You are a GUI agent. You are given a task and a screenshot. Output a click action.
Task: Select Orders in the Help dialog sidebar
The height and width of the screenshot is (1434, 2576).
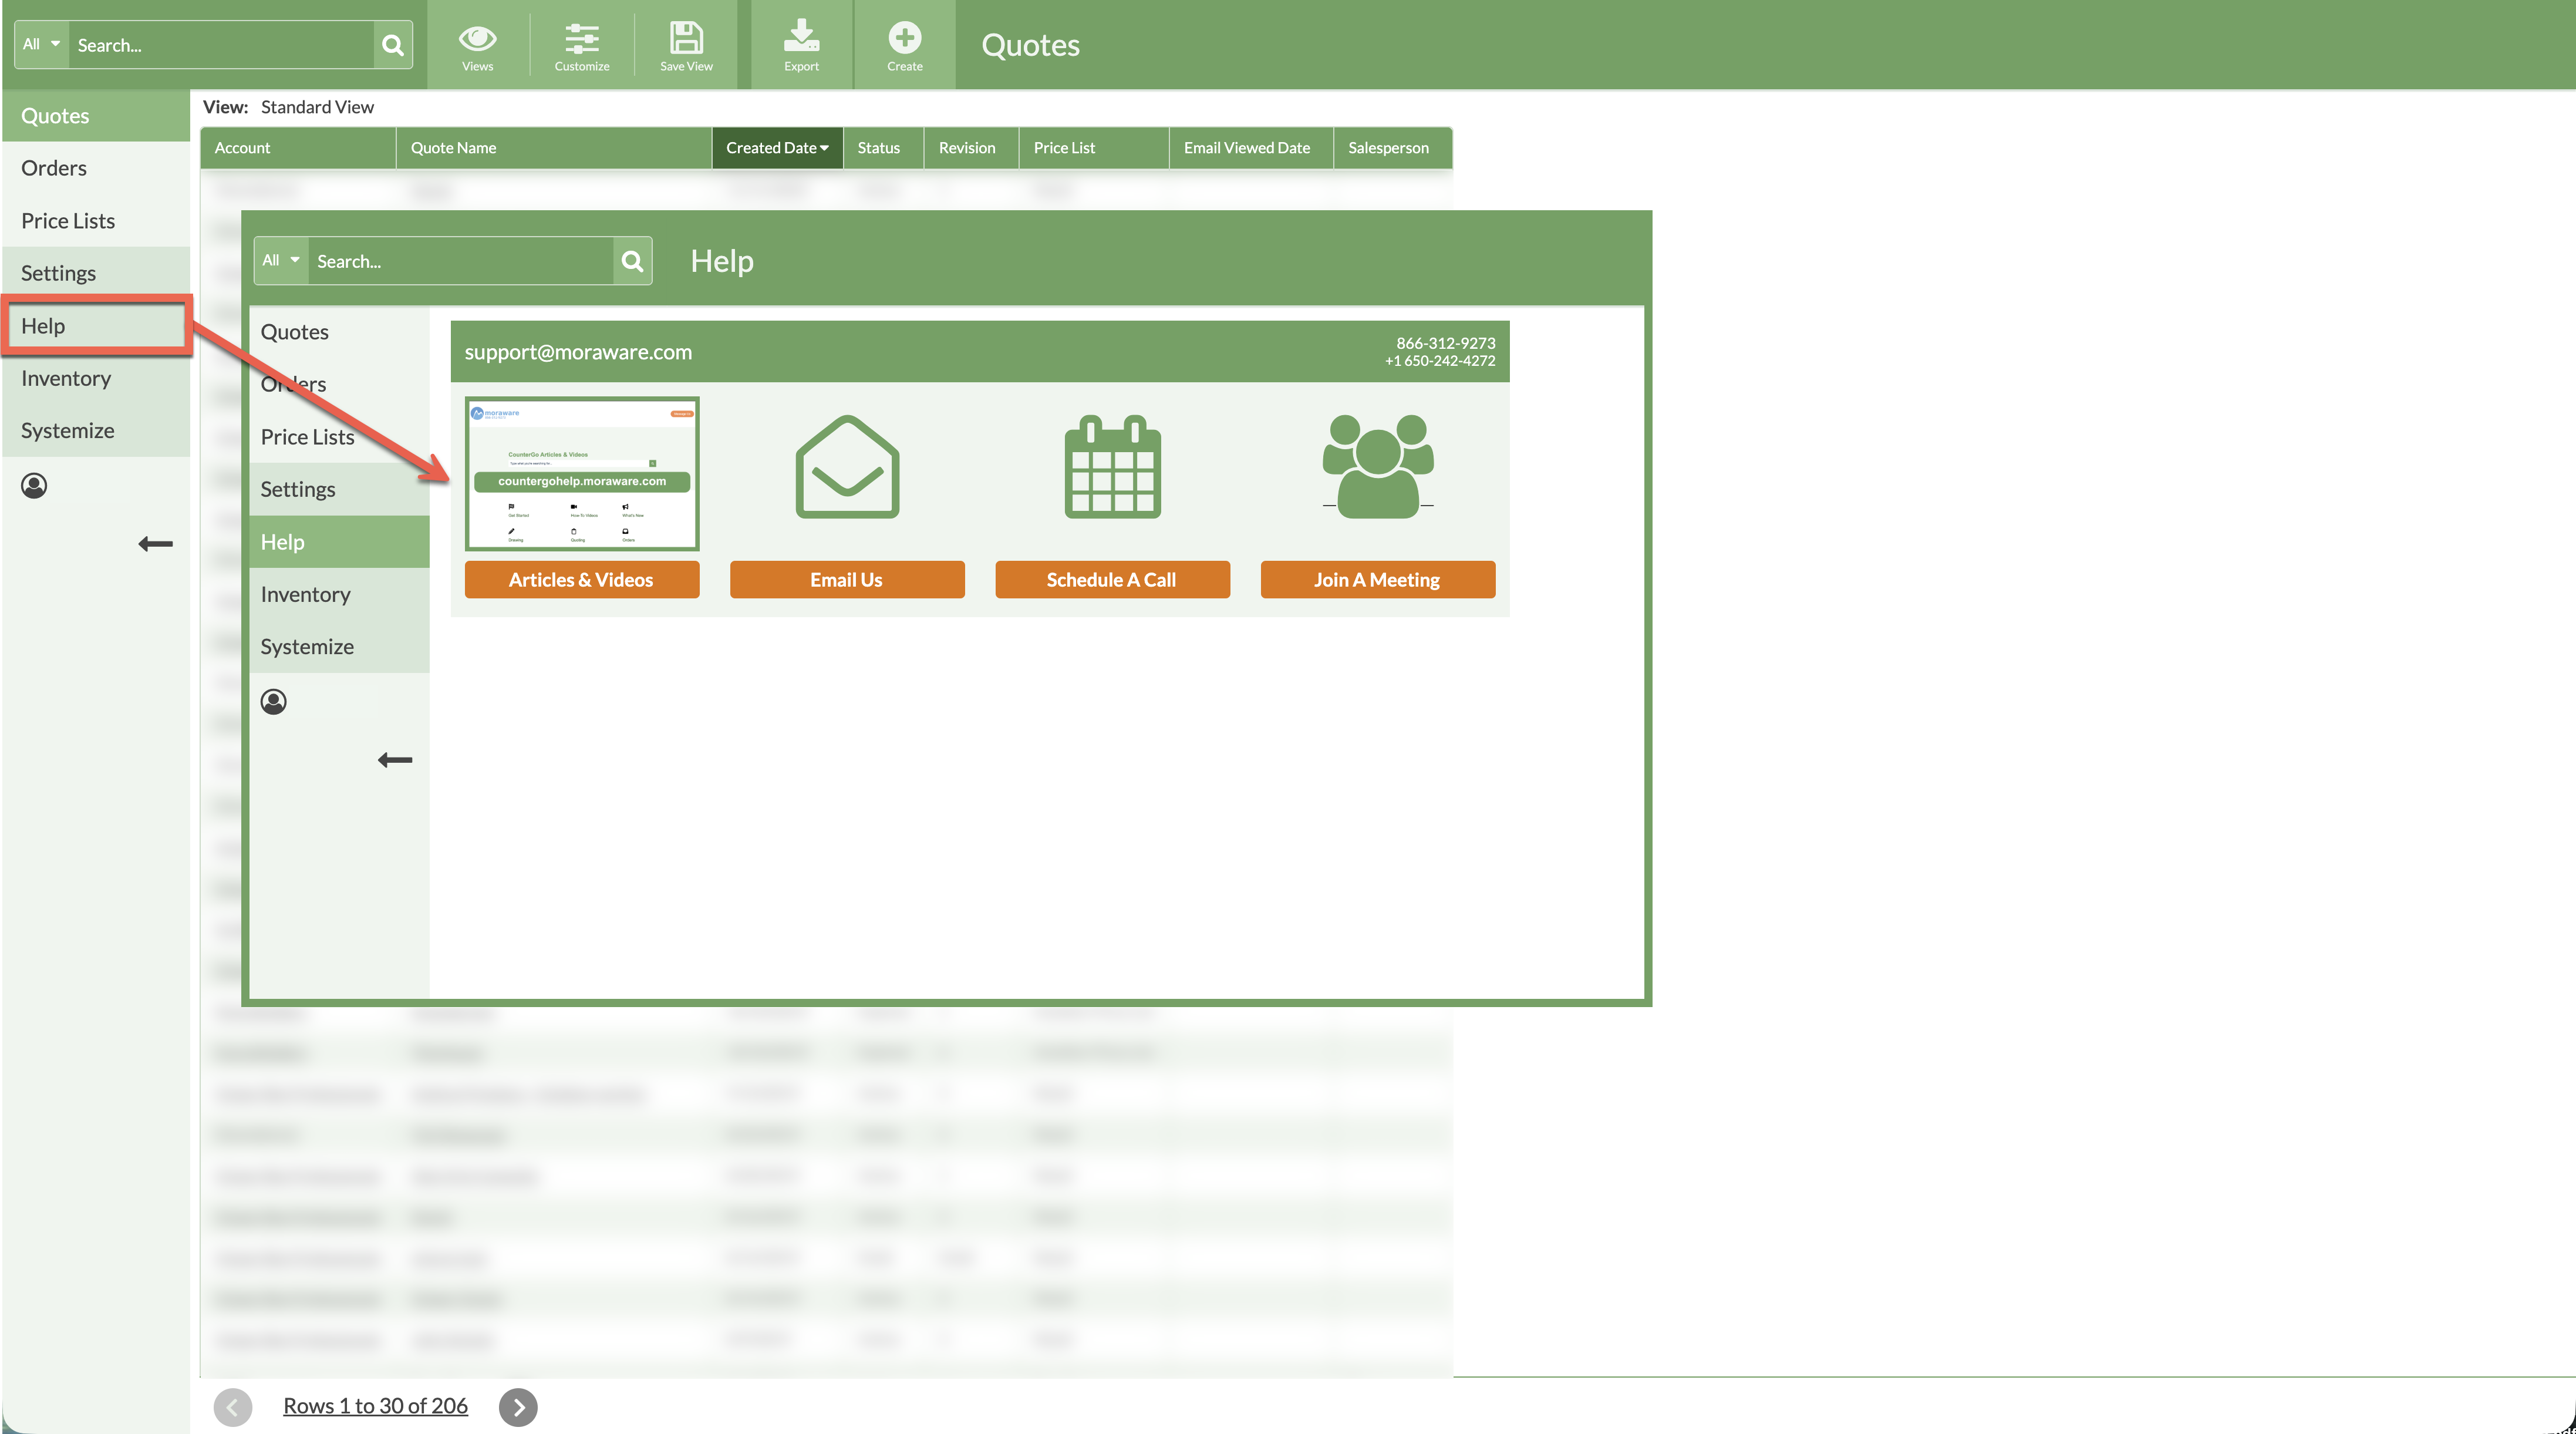pos(293,384)
